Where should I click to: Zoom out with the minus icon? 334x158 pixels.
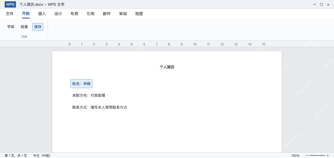click(x=307, y=155)
